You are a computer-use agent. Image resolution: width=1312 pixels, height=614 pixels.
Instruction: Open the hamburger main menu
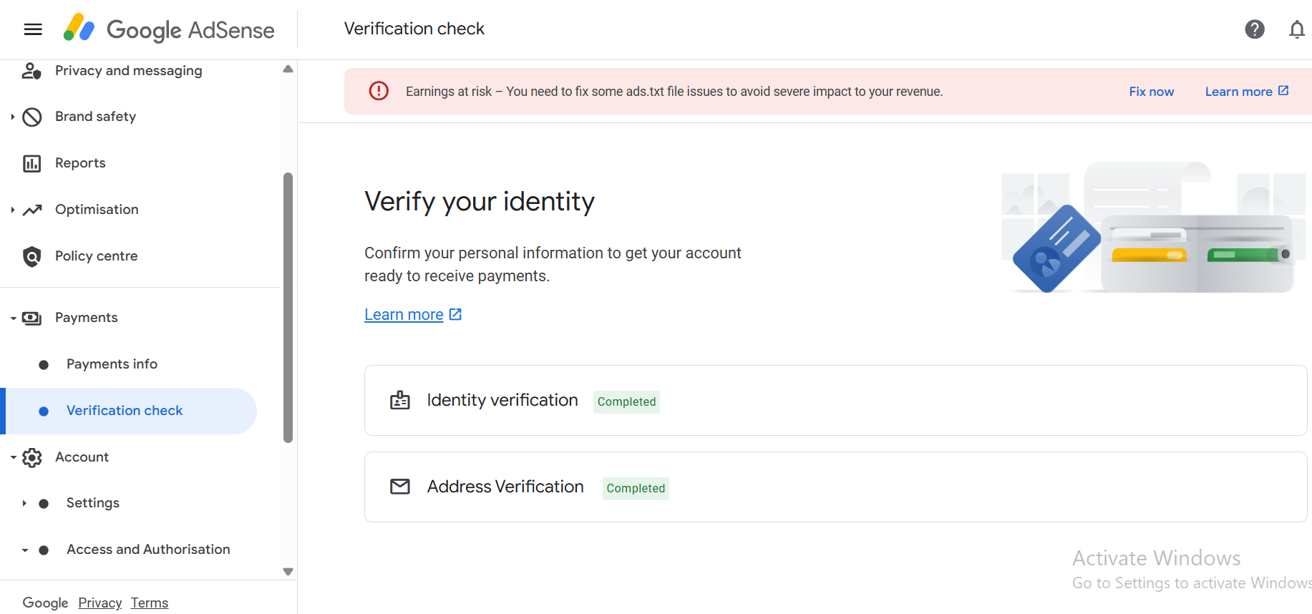pos(33,29)
